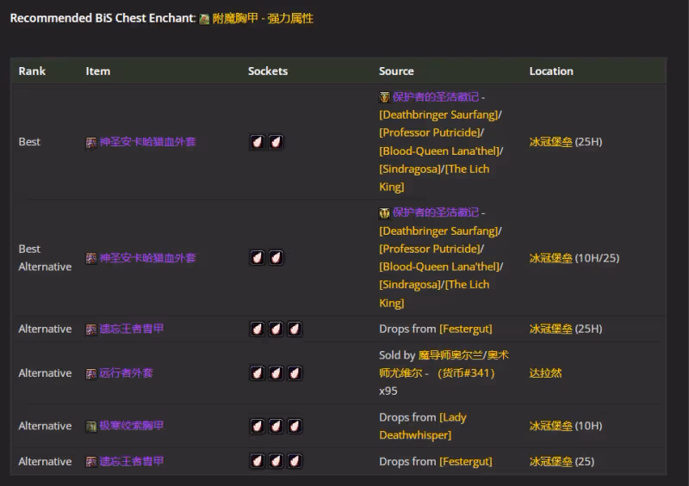The width and height of the screenshot is (689, 486).
Task: Click third socket gem in 冰冠堡垒 (25H) Festergut row
Action: pyautogui.click(x=295, y=329)
